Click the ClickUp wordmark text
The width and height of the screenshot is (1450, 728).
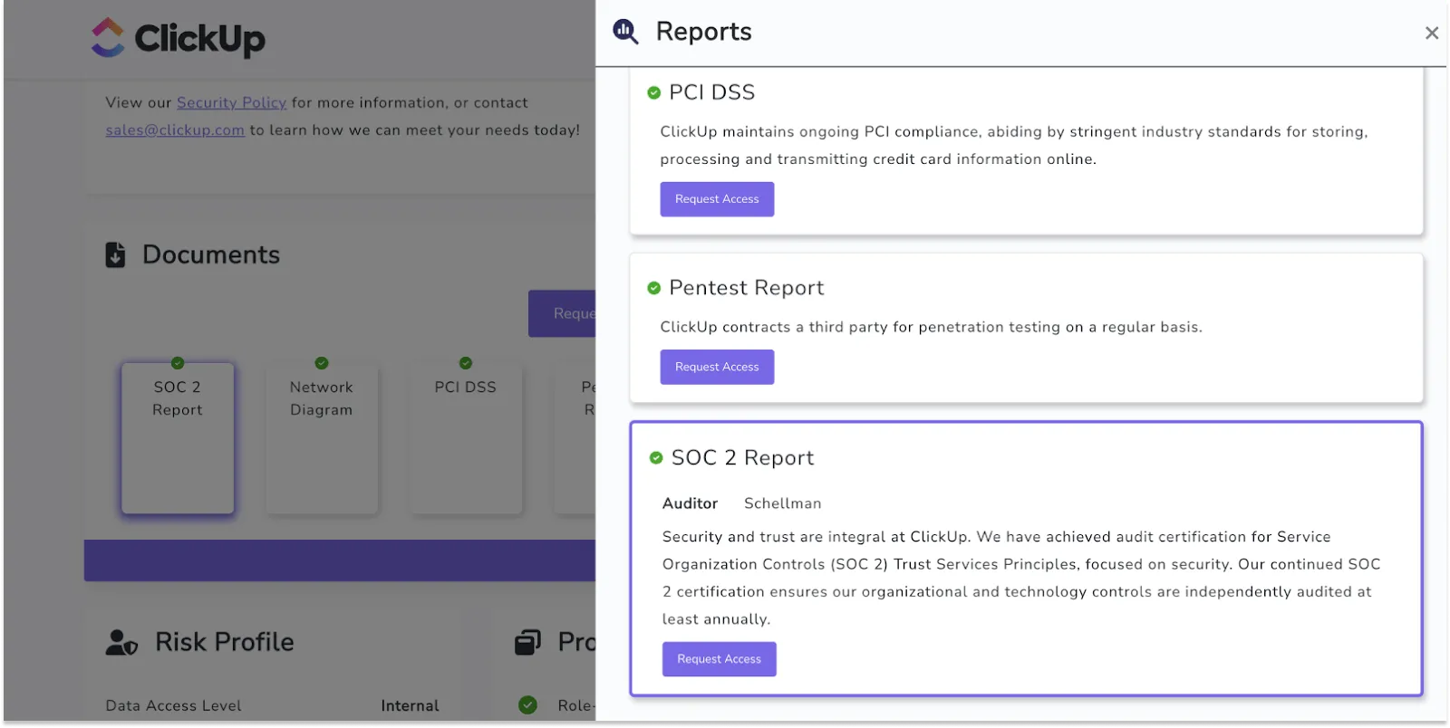tap(199, 39)
